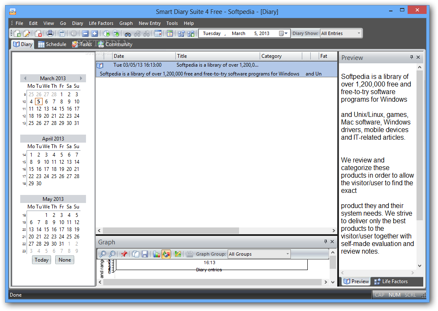Delete the entry using the page with red X icon
This screenshot has width=438, height=311.
click(38, 34)
